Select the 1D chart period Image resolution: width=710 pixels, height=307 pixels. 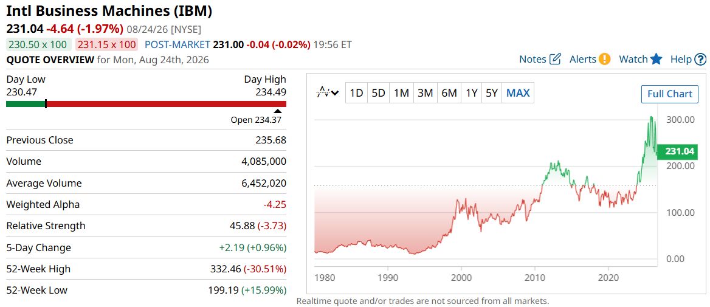356,93
